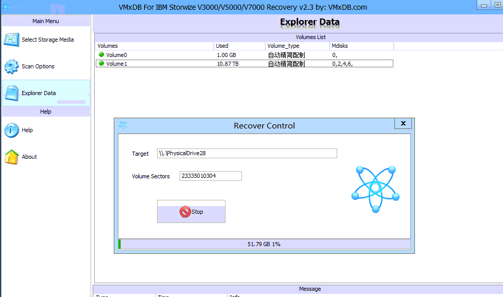503x297 pixels.
Task: Click the atom logo in Recover Control
Action: 375,189
